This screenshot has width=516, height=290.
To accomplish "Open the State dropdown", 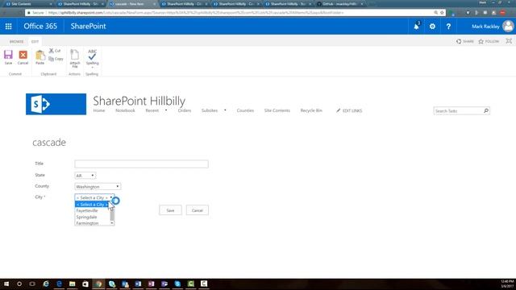I will point(85,176).
